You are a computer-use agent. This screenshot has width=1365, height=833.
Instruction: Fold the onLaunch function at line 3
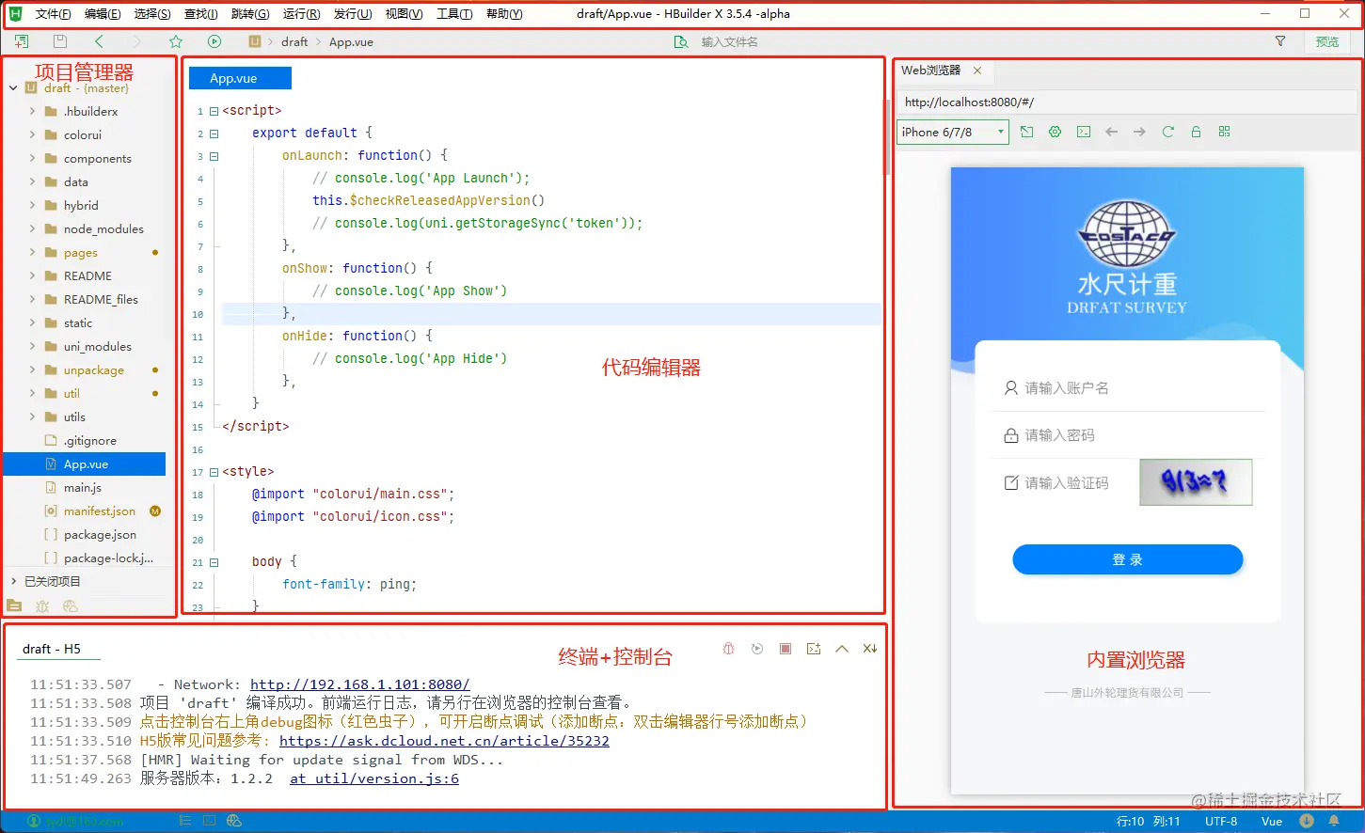[x=214, y=156]
